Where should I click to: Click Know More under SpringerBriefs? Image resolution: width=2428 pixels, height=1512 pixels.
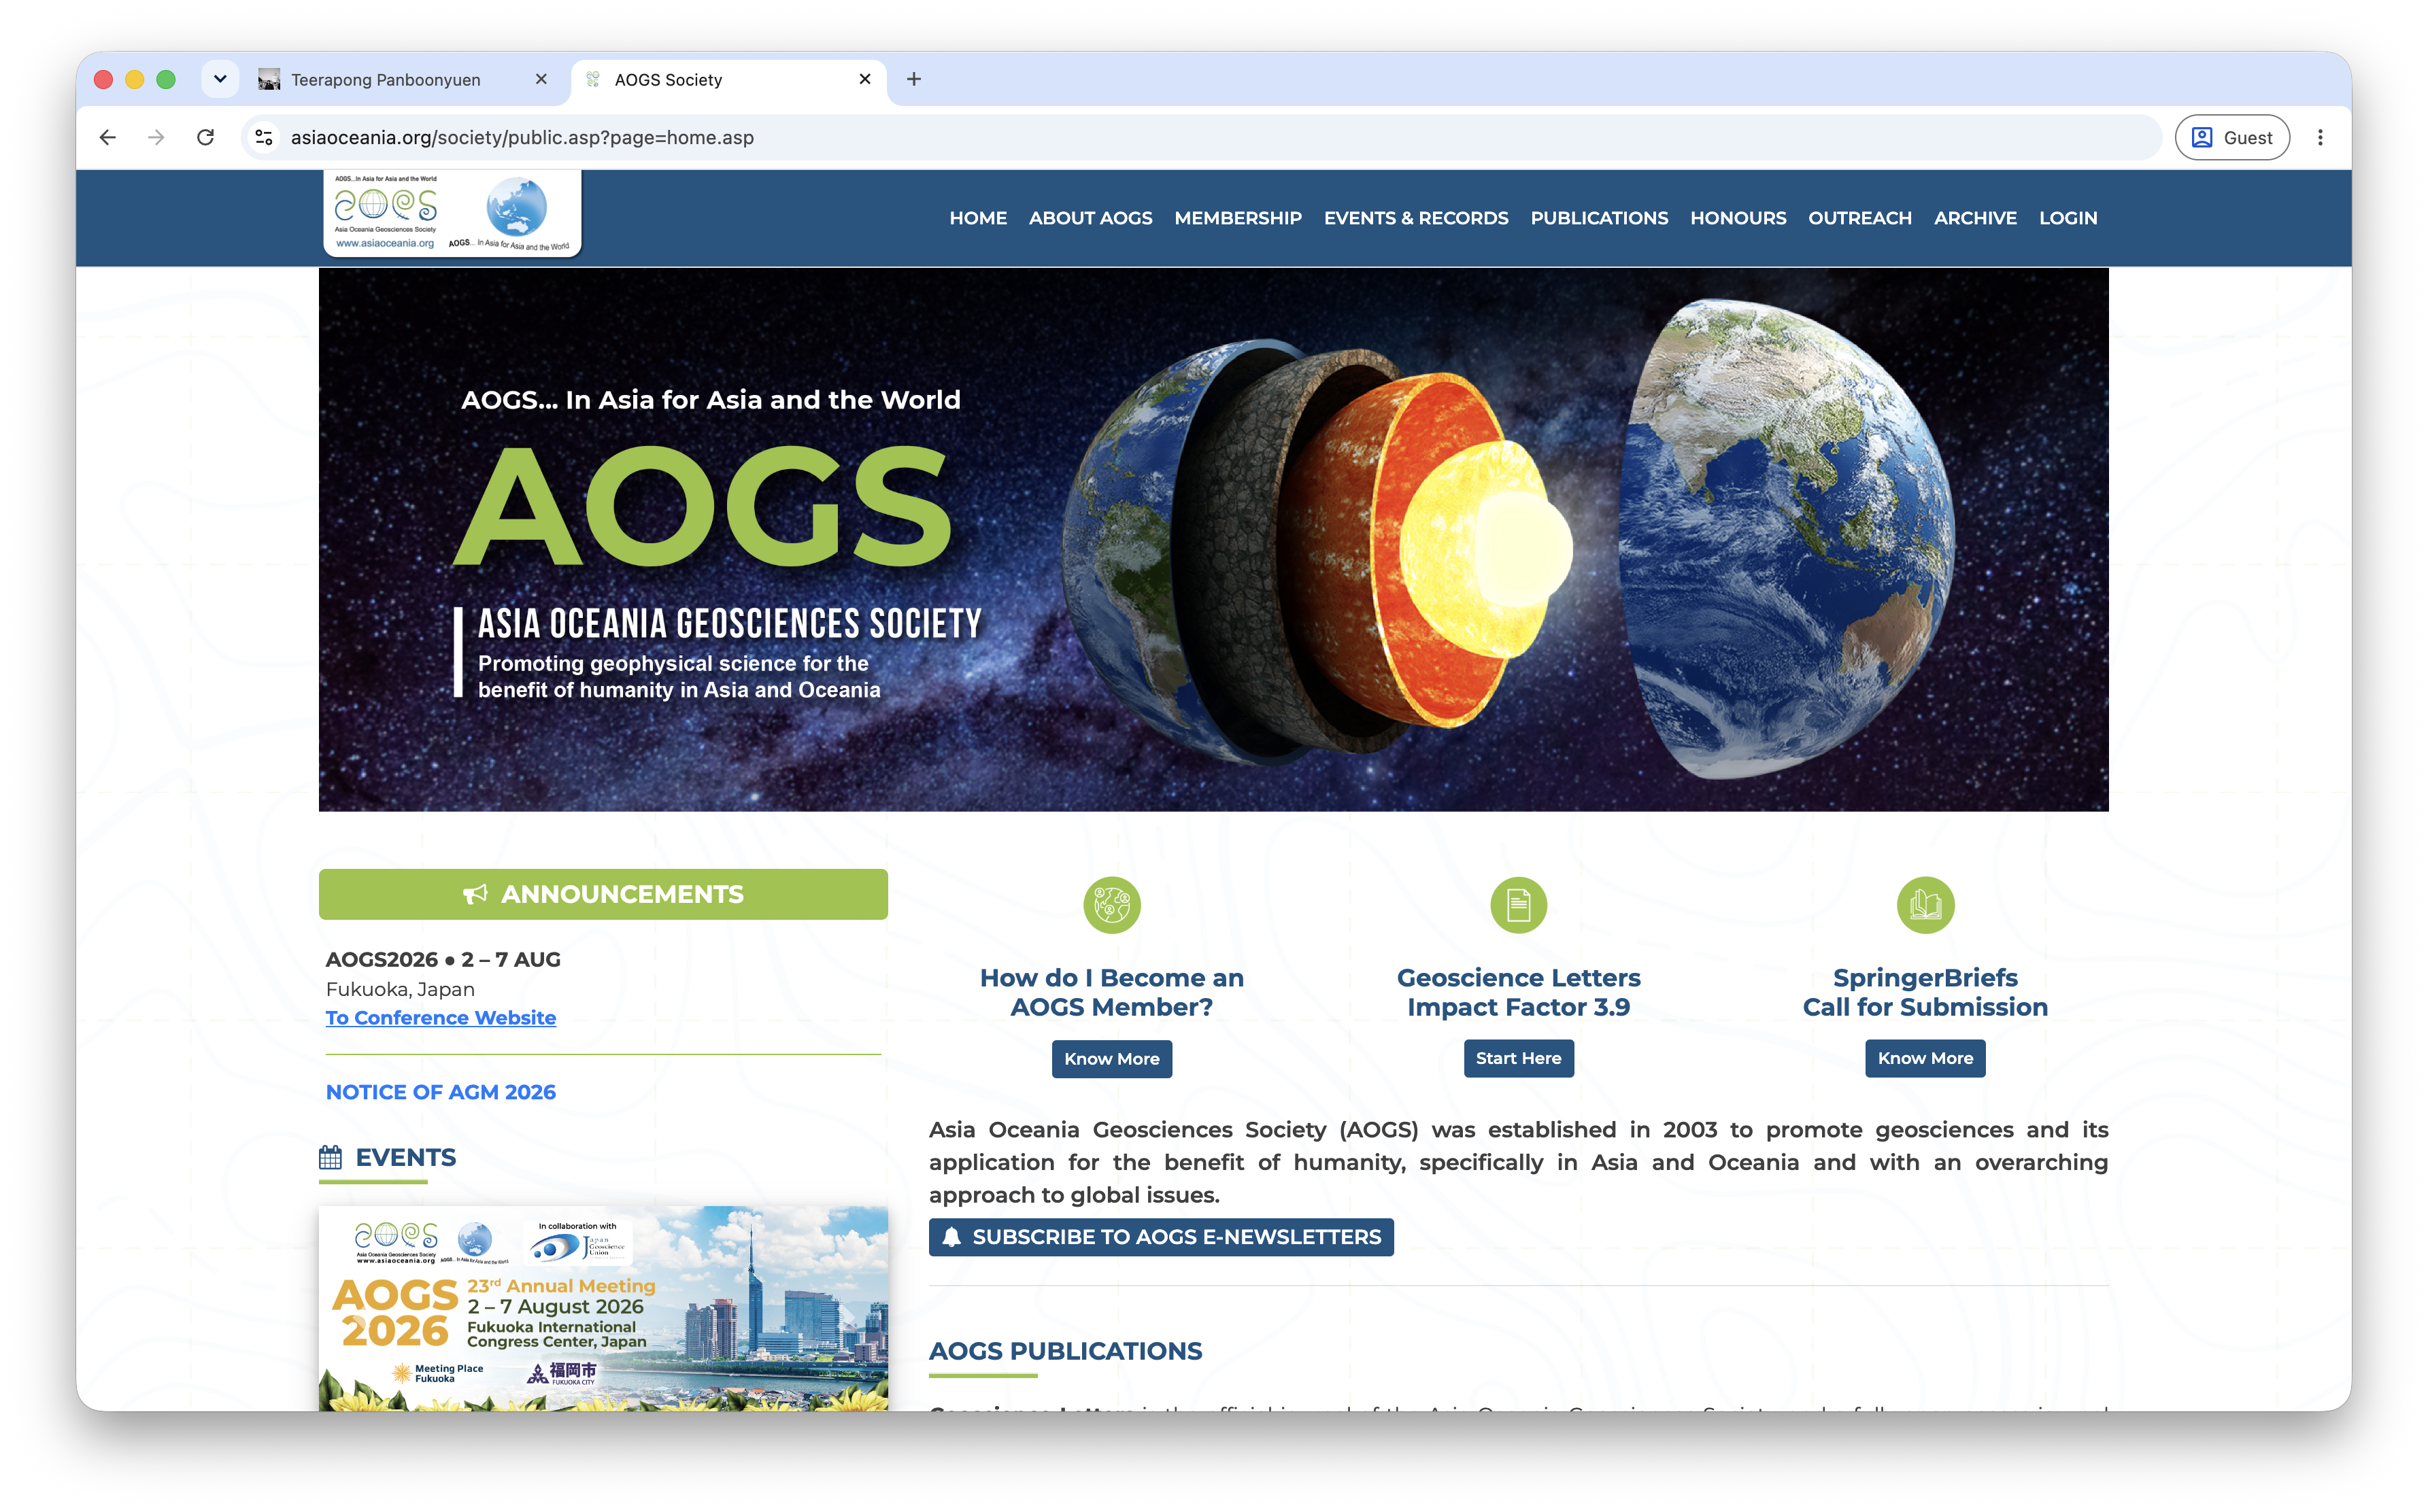coord(1925,1058)
